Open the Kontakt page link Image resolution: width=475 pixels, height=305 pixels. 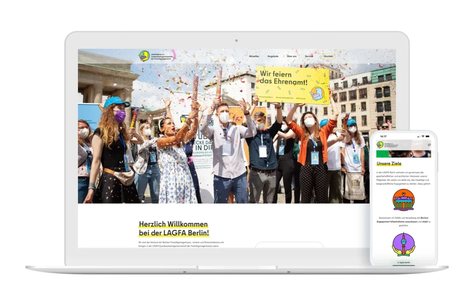[328, 56]
